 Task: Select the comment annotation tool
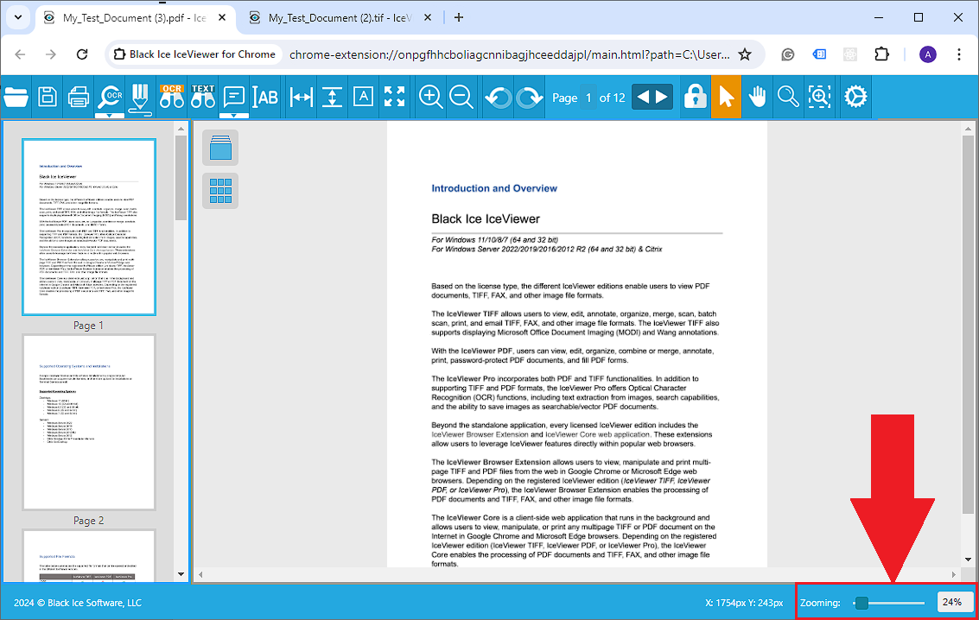tap(233, 97)
